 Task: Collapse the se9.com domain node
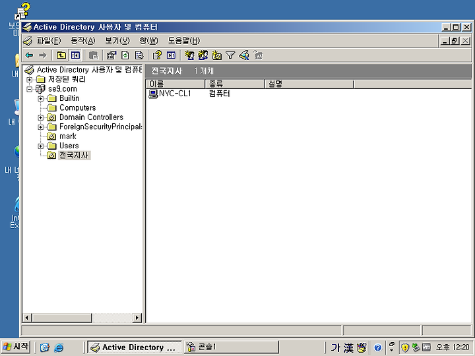point(30,89)
